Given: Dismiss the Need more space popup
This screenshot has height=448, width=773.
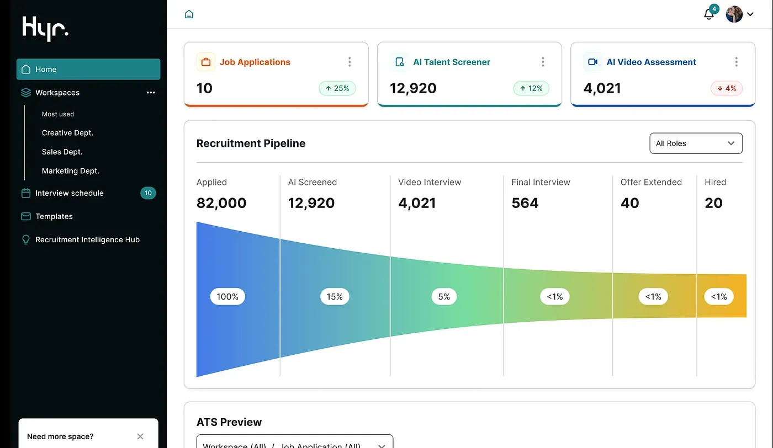Looking at the screenshot, I should coord(140,436).
